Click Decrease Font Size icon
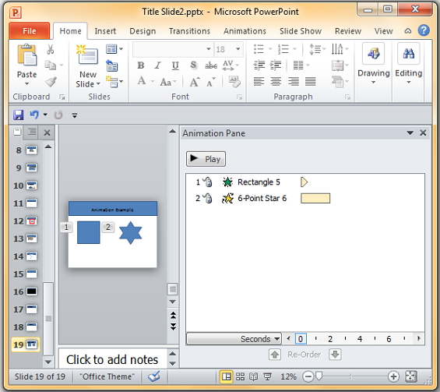The height and width of the screenshot is (392, 440). point(211,82)
